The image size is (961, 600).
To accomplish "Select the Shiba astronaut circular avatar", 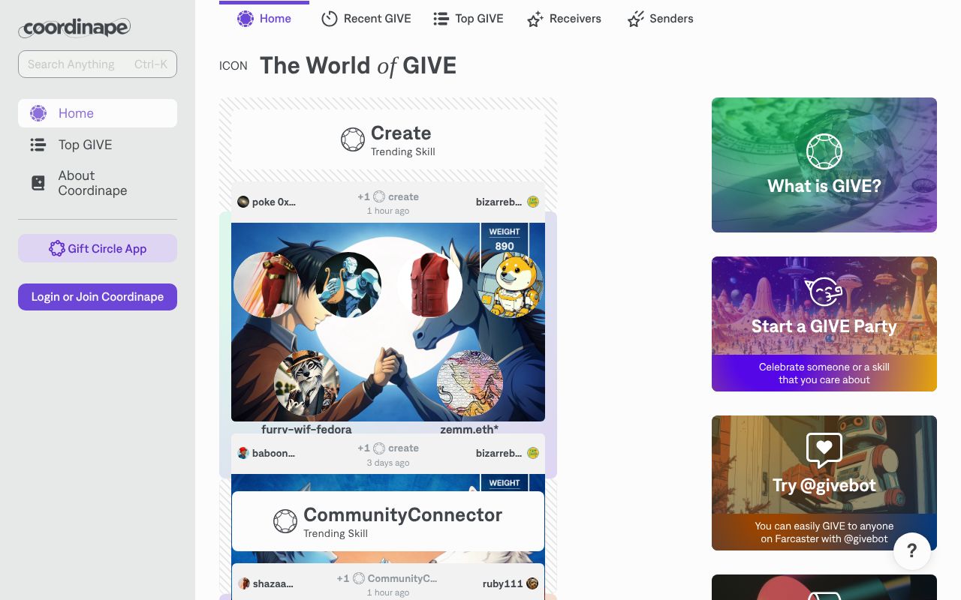I will point(510,284).
